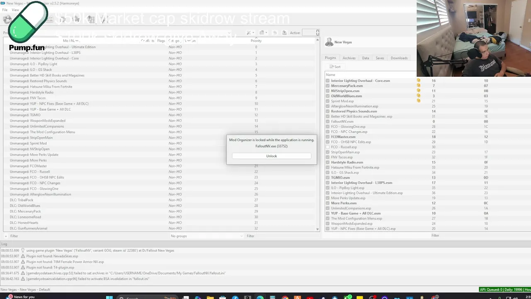Toggle FalloutNV.esm plugin checkbox
This screenshot has height=299, width=531.
tap(328, 121)
